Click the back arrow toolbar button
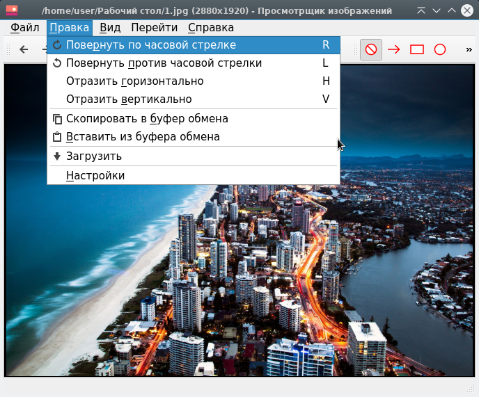 24,49
